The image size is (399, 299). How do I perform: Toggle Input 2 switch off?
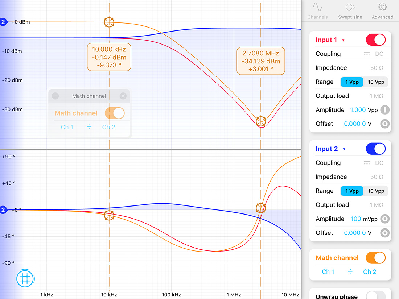(x=375, y=149)
